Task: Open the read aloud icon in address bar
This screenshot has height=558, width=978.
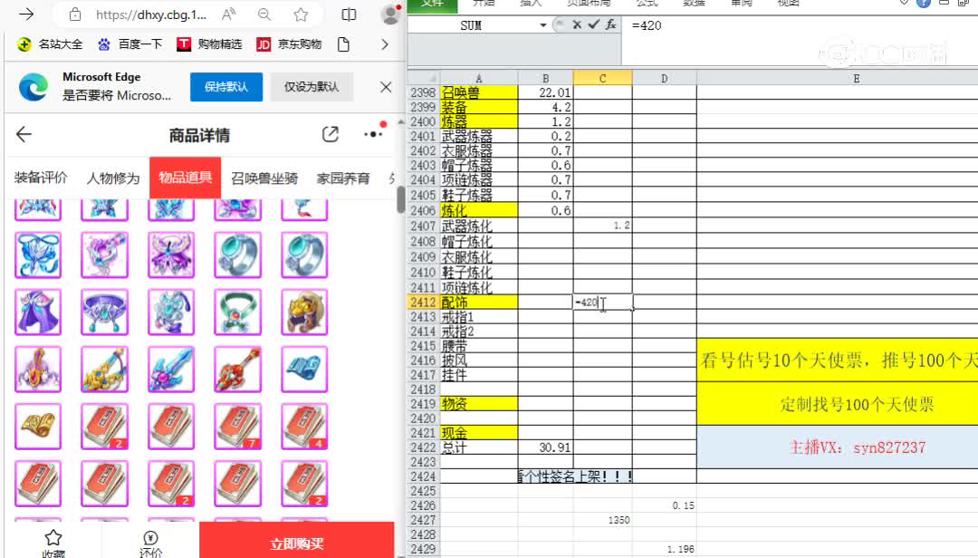Action: click(228, 14)
